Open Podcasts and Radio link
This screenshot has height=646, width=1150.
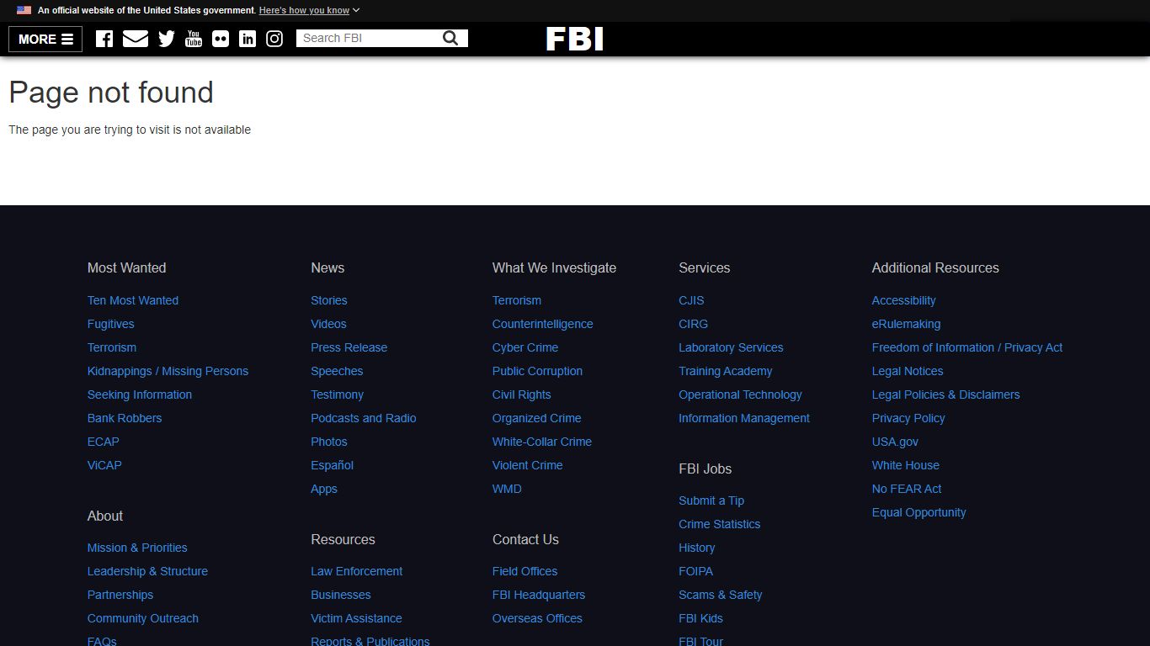[x=364, y=418]
